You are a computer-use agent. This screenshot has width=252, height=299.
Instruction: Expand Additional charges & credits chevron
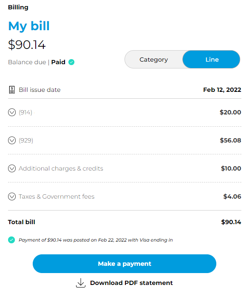pos(12,168)
